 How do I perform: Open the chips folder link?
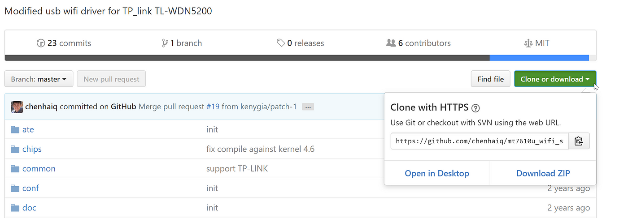click(x=32, y=149)
